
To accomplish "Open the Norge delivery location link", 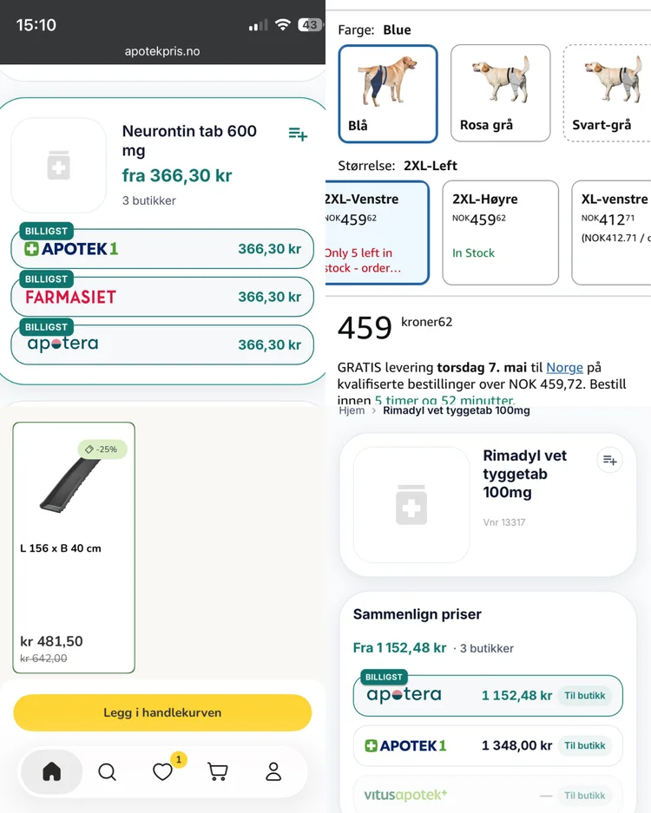I will pyautogui.click(x=564, y=368).
